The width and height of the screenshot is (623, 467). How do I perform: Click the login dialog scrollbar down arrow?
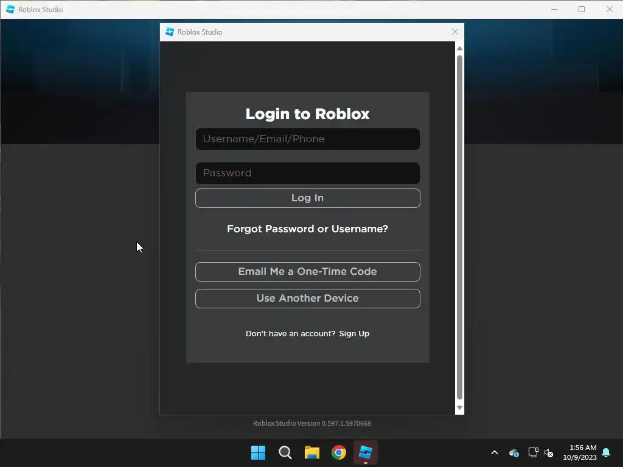coord(460,408)
